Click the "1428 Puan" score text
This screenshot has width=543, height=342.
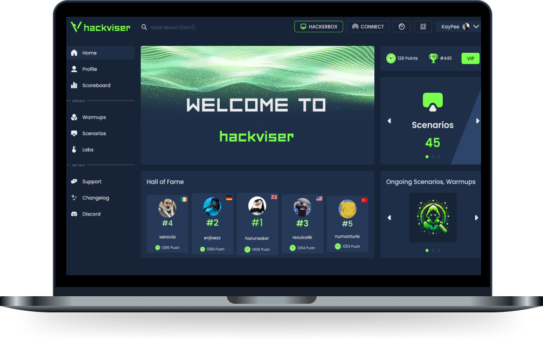click(261, 249)
